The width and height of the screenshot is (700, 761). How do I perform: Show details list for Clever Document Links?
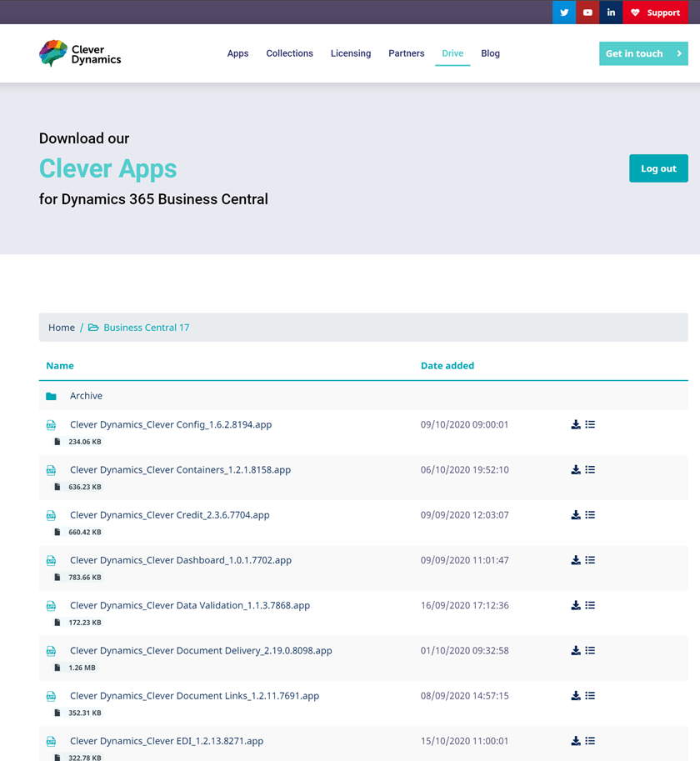[x=590, y=695]
